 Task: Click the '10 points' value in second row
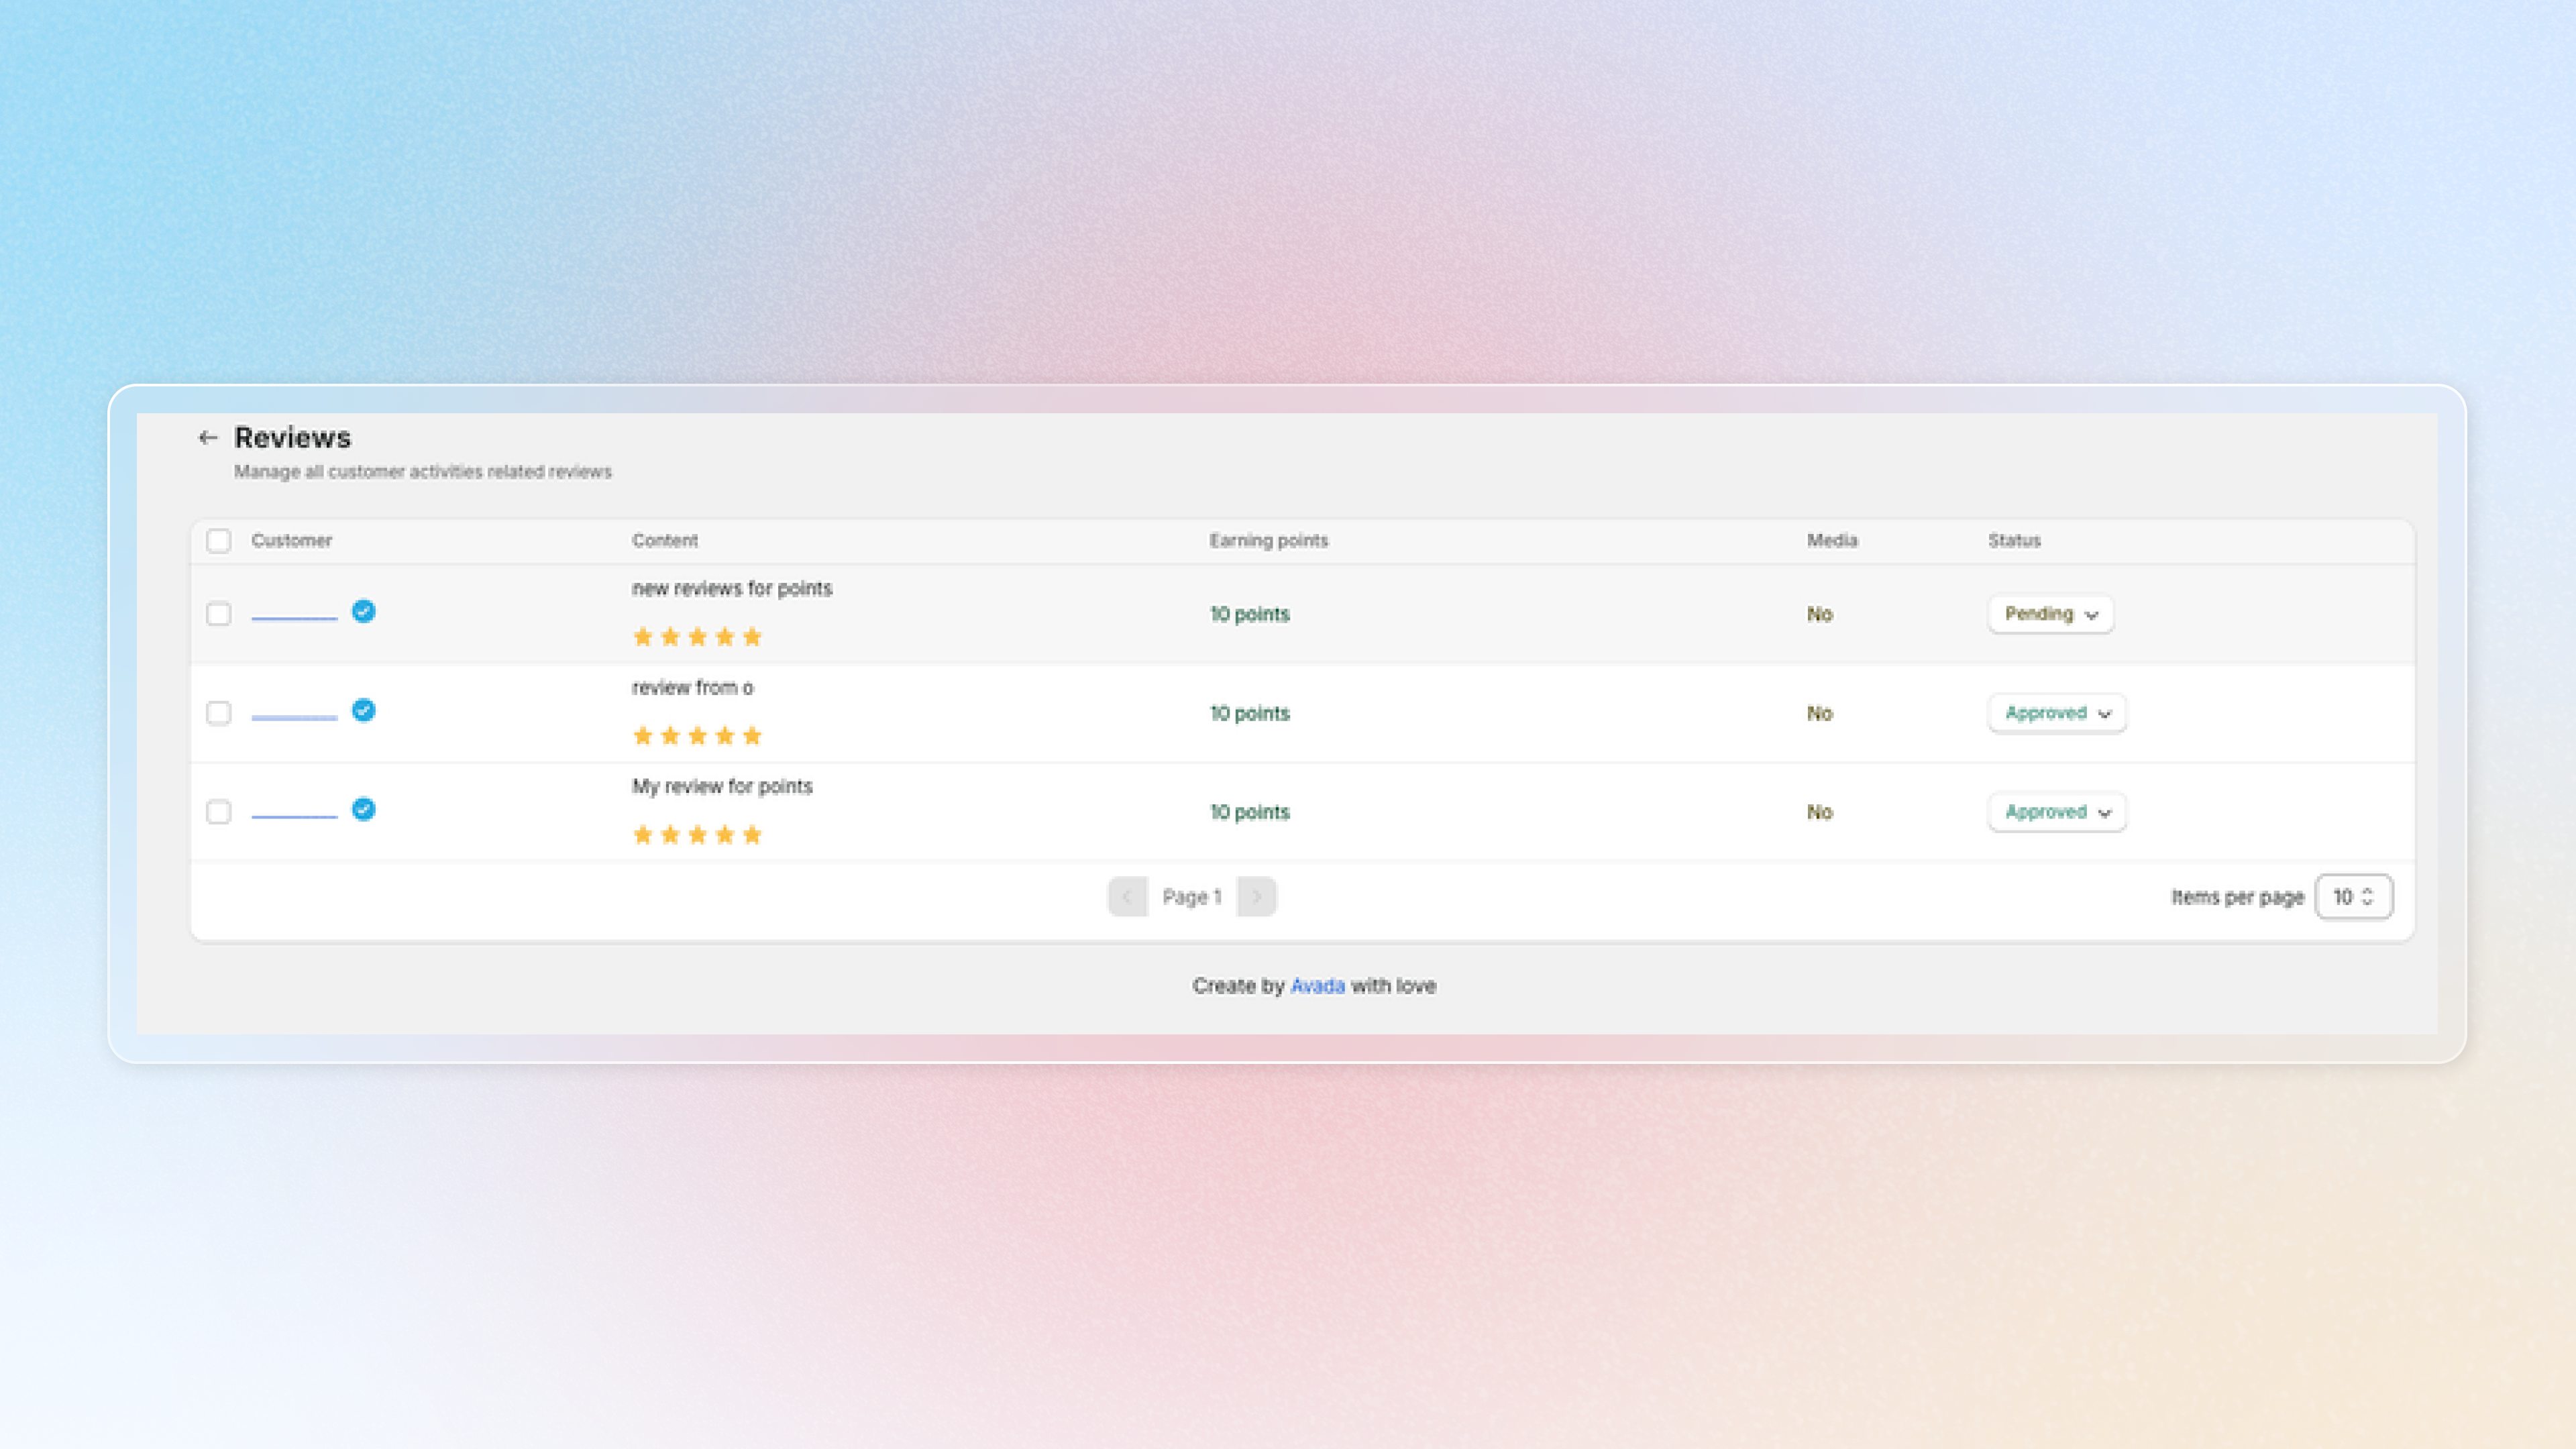click(1249, 713)
